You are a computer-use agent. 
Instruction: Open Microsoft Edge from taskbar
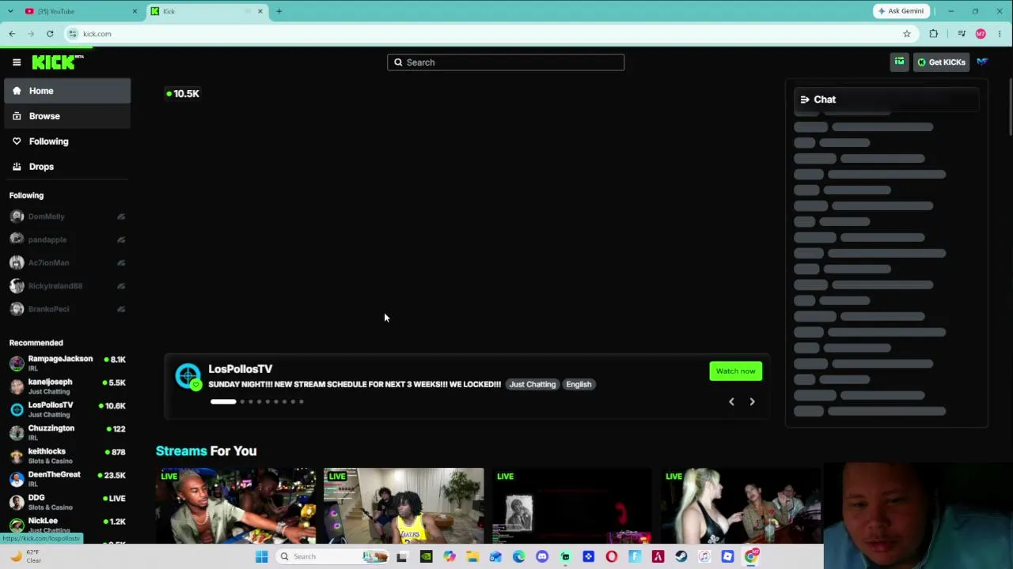[x=518, y=556]
